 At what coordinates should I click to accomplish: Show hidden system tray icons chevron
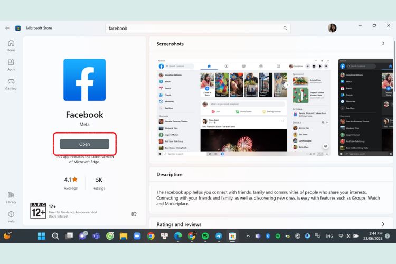tap(248, 236)
